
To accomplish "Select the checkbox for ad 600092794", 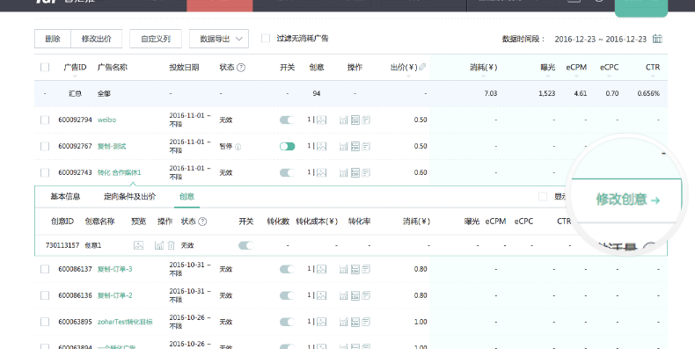I will tap(45, 120).
